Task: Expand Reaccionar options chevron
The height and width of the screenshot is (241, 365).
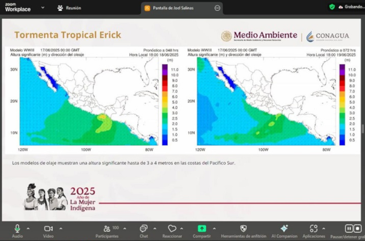Action: coord(182,229)
